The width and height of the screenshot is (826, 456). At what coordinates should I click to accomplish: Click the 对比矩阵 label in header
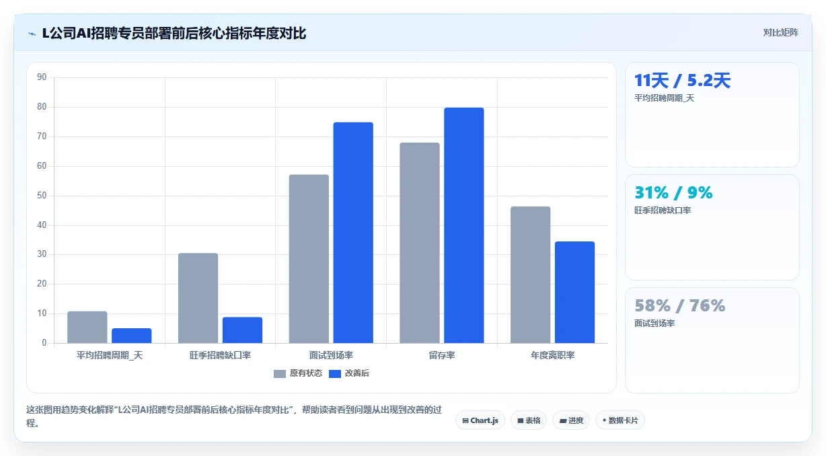coord(780,32)
